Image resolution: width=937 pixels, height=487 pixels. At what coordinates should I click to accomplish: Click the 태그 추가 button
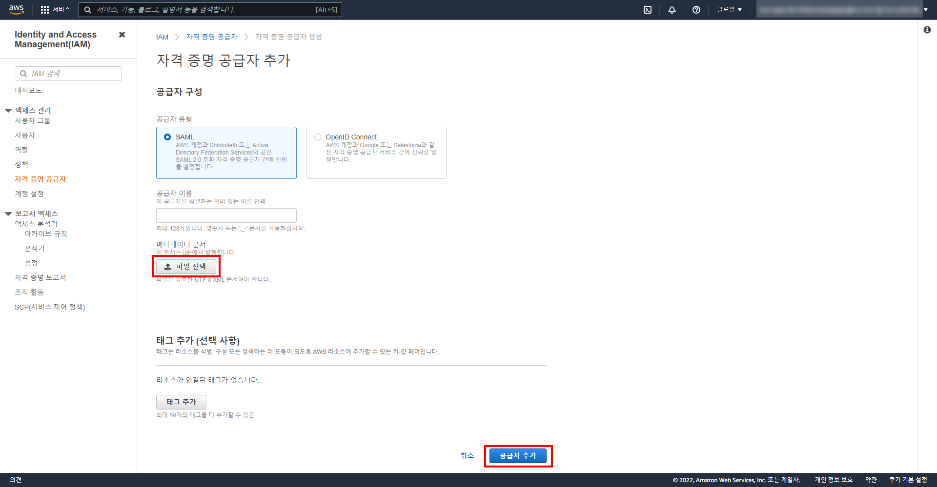tap(181, 402)
